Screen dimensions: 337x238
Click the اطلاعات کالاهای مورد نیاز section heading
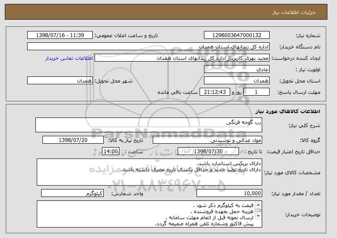click(288, 111)
